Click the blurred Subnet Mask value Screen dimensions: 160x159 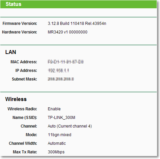click(x=61, y=79)
